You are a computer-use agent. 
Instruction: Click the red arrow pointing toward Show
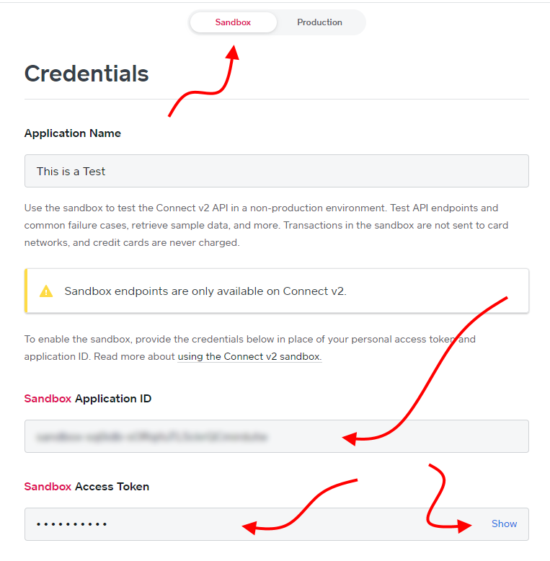click(445, 499)
